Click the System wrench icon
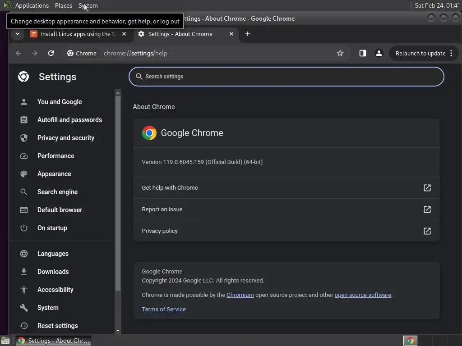 tap(24, 308)
